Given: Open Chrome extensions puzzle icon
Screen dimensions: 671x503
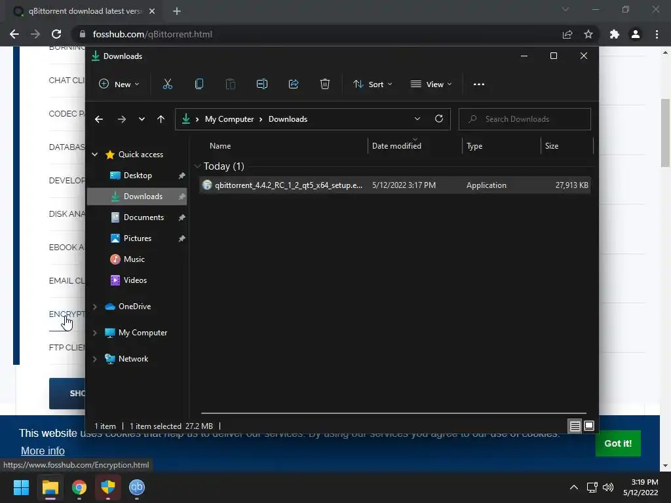Looking at the screenshot, I should point(615,34).
